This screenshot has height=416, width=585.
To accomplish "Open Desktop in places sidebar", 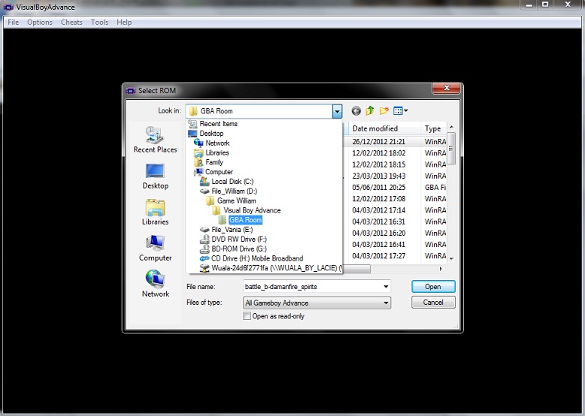I will [155, 176].
